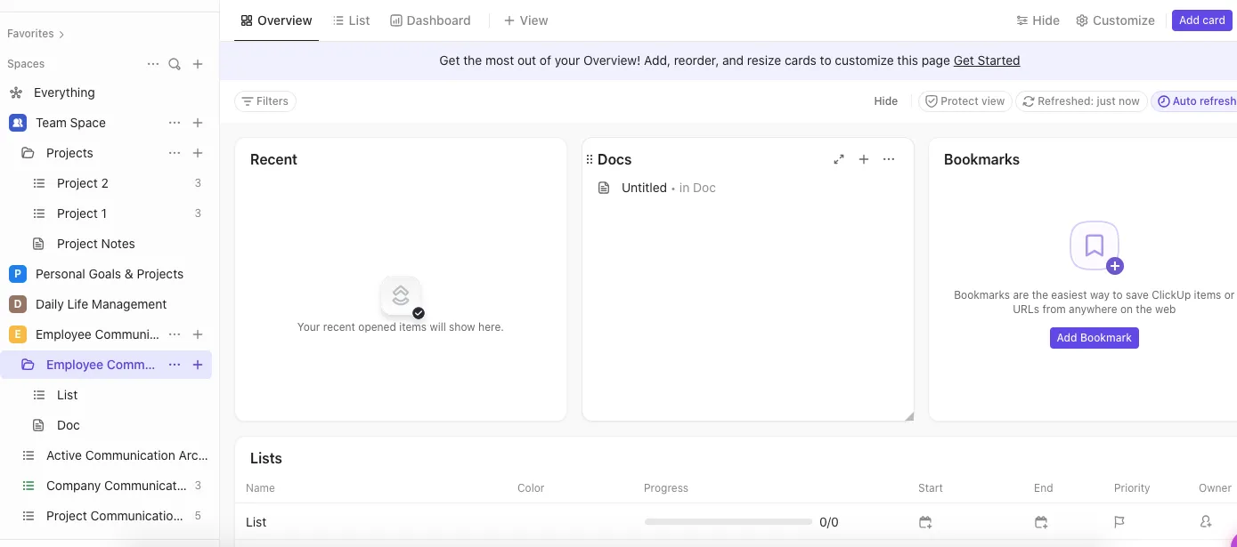Click Progress column header
1237x547 pixels.
tap(666, 488)
